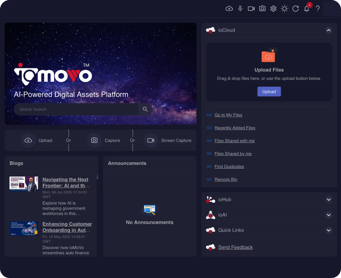Click the cloud upload icon in top toolbar

pos(229,9)
